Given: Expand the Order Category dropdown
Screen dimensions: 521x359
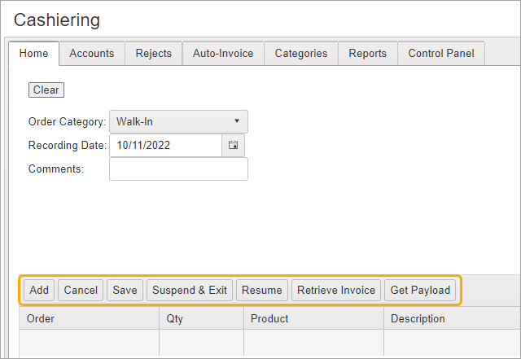Looking at the screenshot, I should (178, 121).
